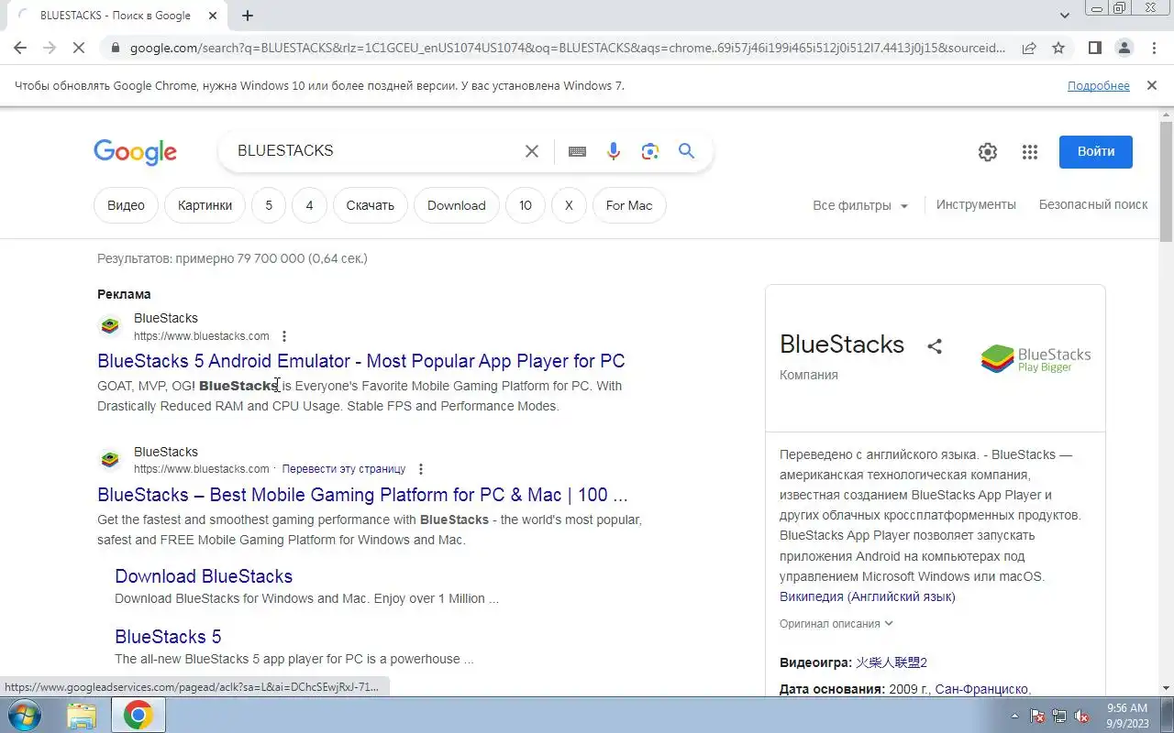Open BlueStacks 5 Android Emulator ad link
This screenshot has width=1174, height=733.
361,361
